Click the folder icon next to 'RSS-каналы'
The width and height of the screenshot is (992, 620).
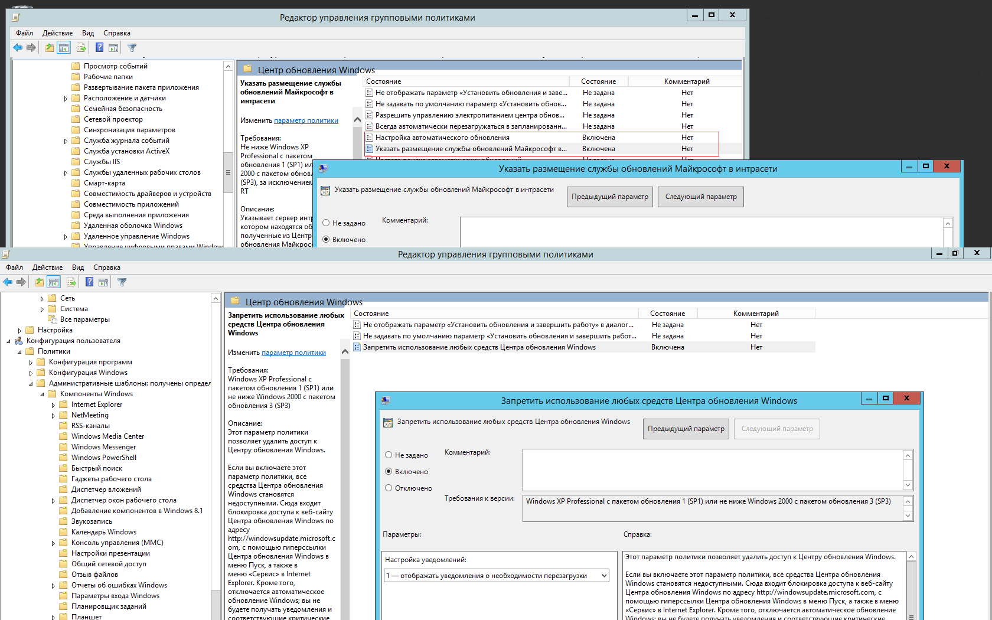(x=63, y=426)
